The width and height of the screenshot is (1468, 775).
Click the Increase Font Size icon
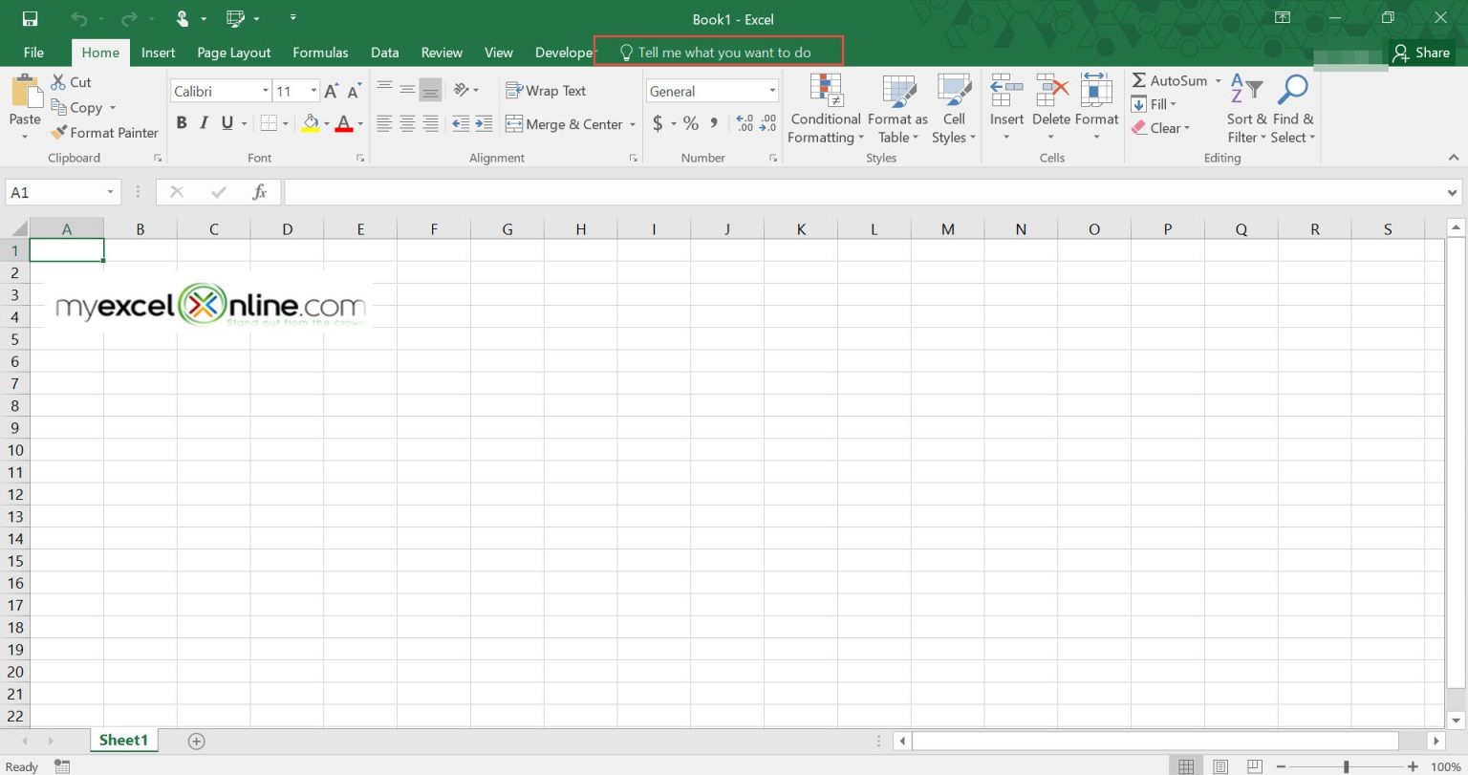(x=332, y=92)
